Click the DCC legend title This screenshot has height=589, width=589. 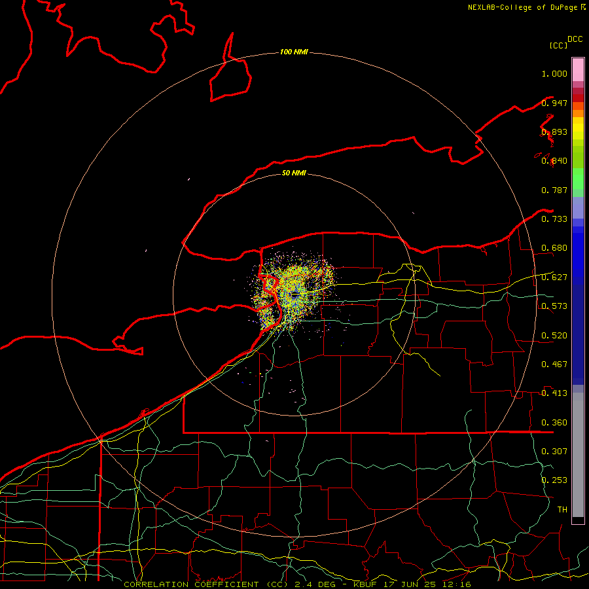point(575,39)
